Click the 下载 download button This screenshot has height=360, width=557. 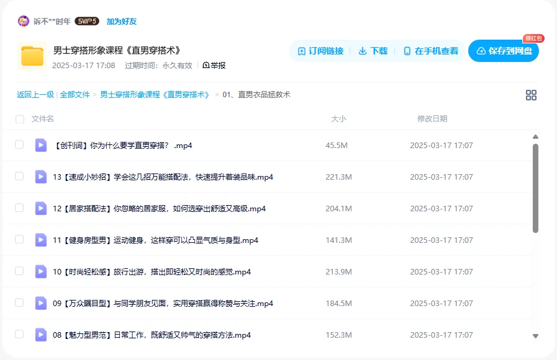click(373, 51)
